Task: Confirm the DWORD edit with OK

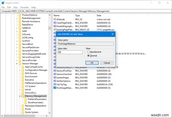Action: coord(92,63)
